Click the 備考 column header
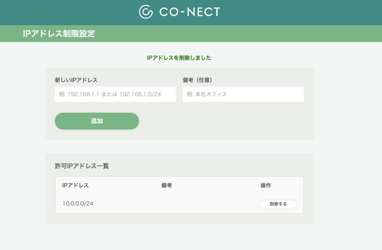 pyautogui.click(x=166, y=185)
